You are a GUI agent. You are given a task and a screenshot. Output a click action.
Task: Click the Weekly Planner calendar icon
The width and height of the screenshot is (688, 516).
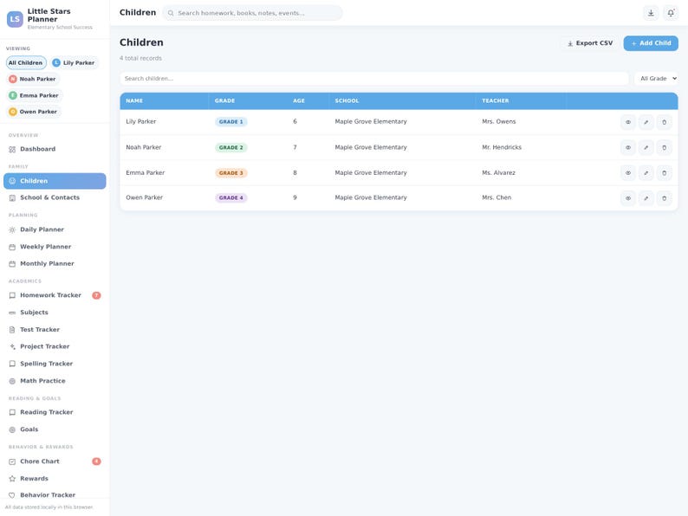point(12,248)
